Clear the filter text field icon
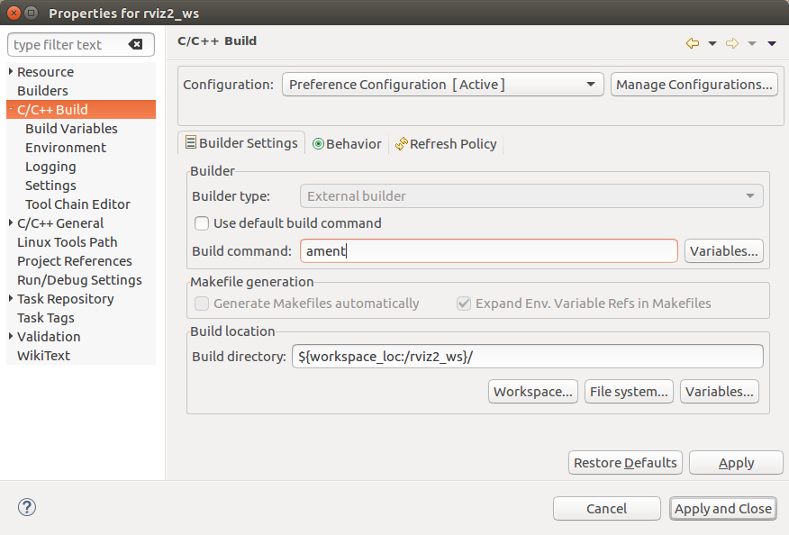This screenshot has width=789, height=535. click(x=135, y=44)
